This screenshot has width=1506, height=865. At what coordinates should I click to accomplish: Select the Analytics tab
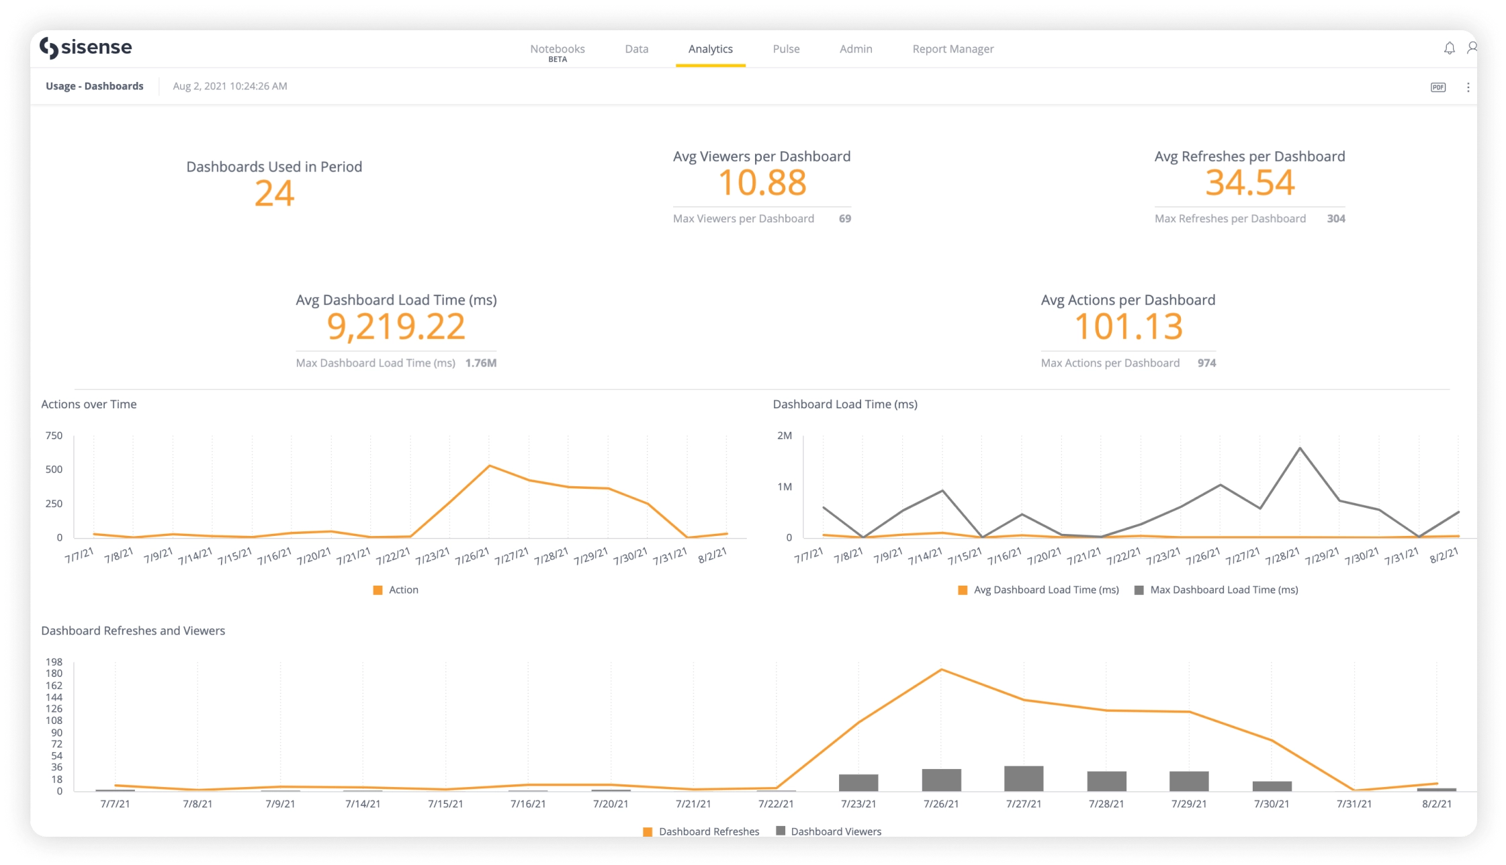pyautogui.click(x=711, y=48)
